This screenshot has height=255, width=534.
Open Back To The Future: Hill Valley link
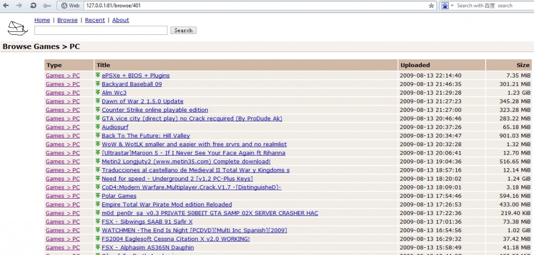point(146,136)
